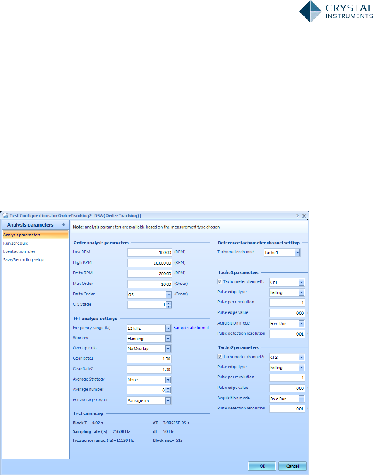Click Tacho1 Pulse edge value field
The height and width of the screenshot is (475, 373).
tap(287, 313)
